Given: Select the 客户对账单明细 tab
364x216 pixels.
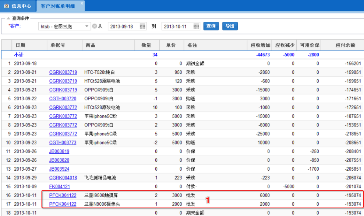Looking at the screenshot, I should point(58,6).
